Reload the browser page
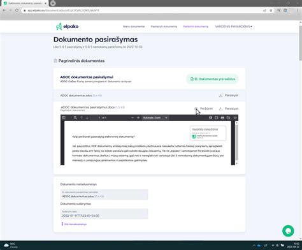The image size is (302, 250). (17, 10)
